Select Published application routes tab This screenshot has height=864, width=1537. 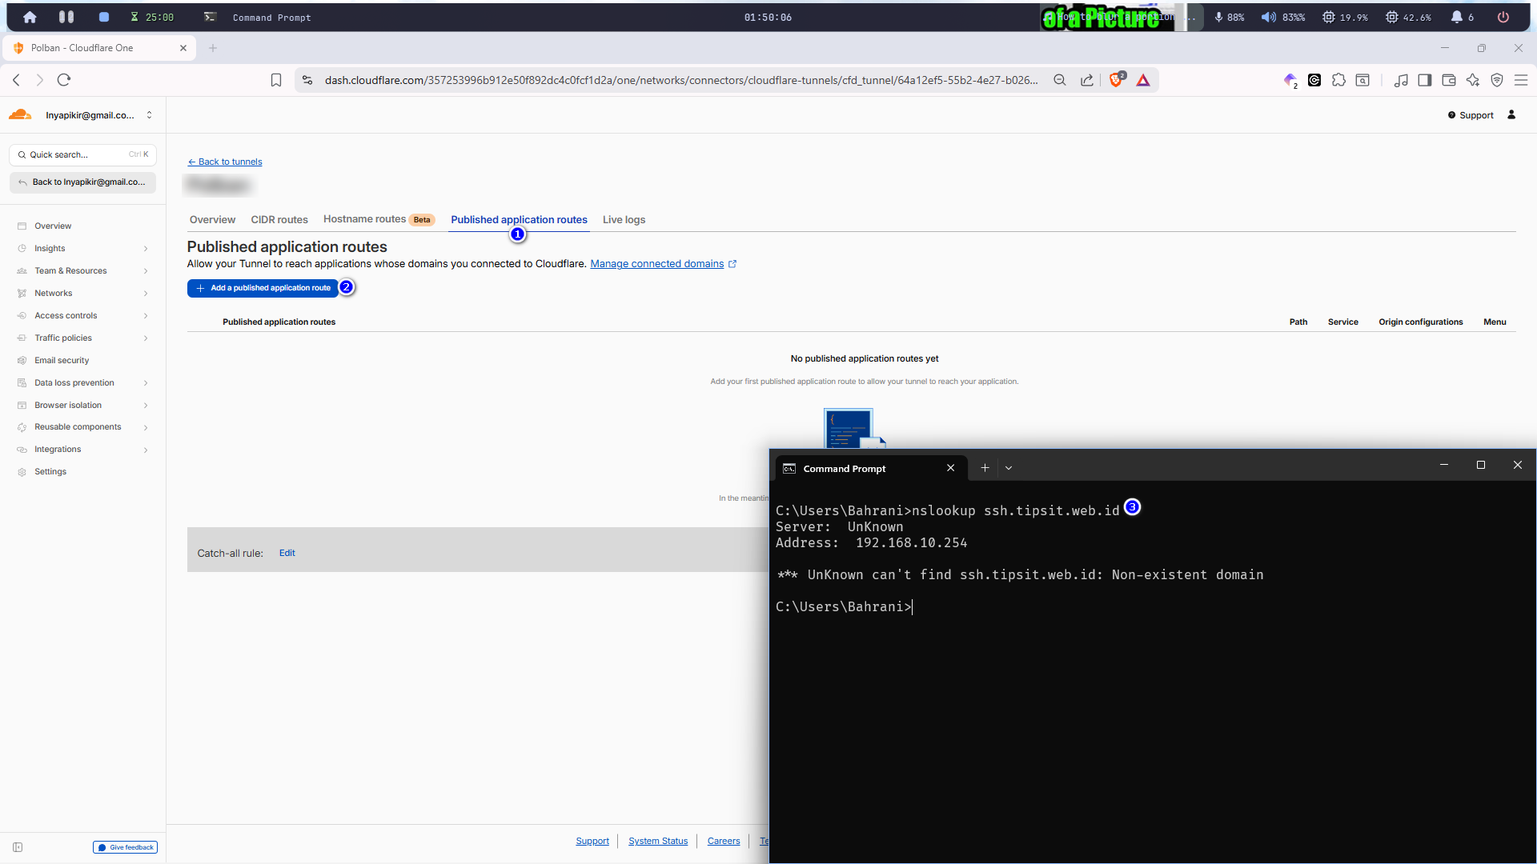pos(519,220)
